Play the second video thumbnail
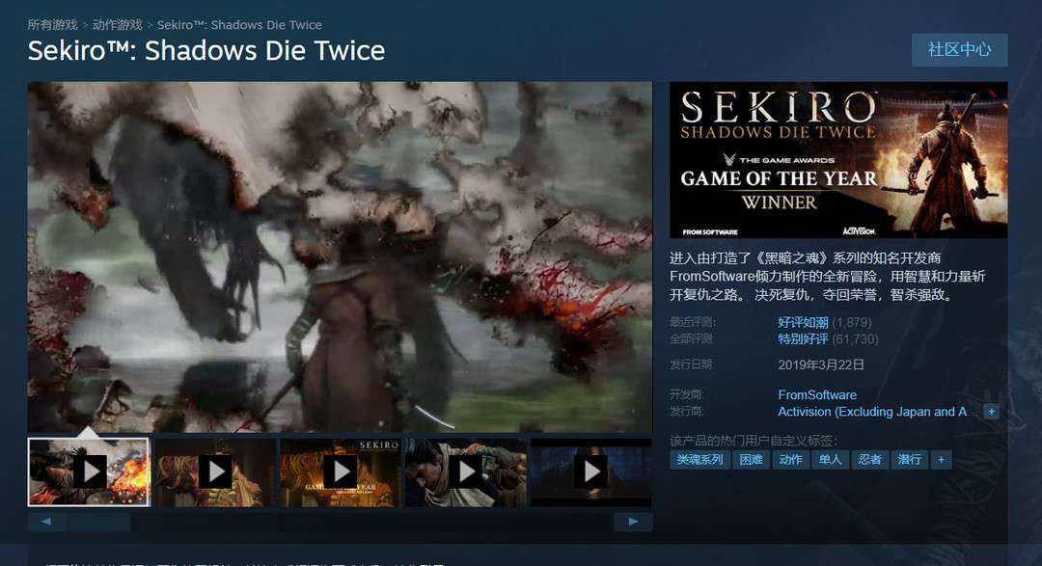The height and width of the screenshot is (566, 1042). point(215,472)
